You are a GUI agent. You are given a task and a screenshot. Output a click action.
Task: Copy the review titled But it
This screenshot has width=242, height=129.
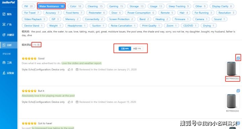point(238,91)
